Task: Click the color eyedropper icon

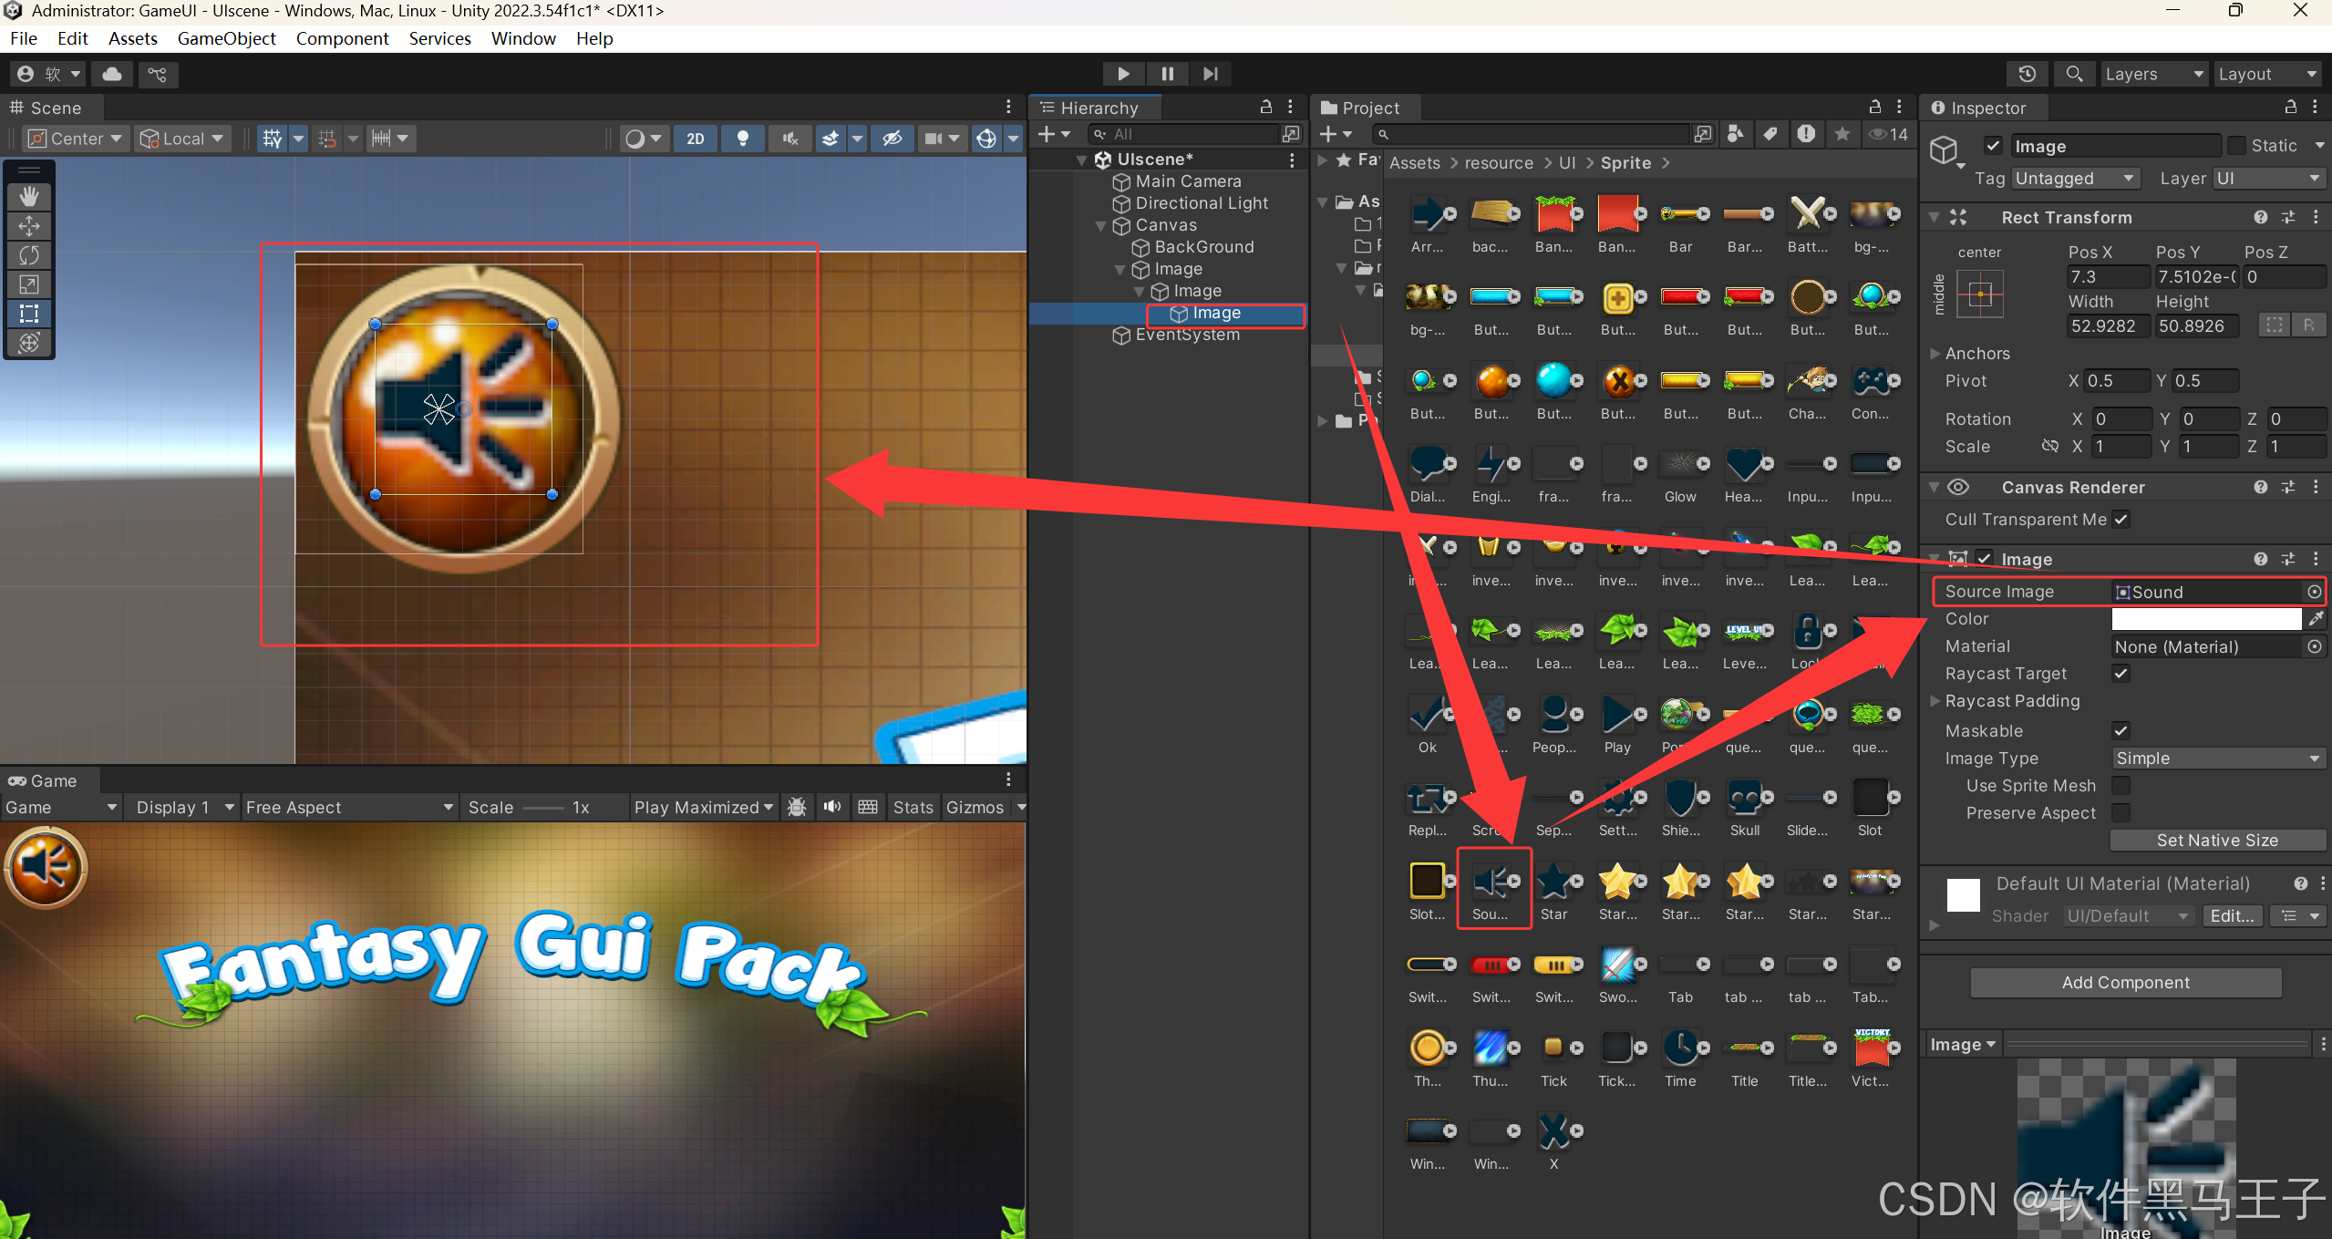Action: [x=2315, y=619]
